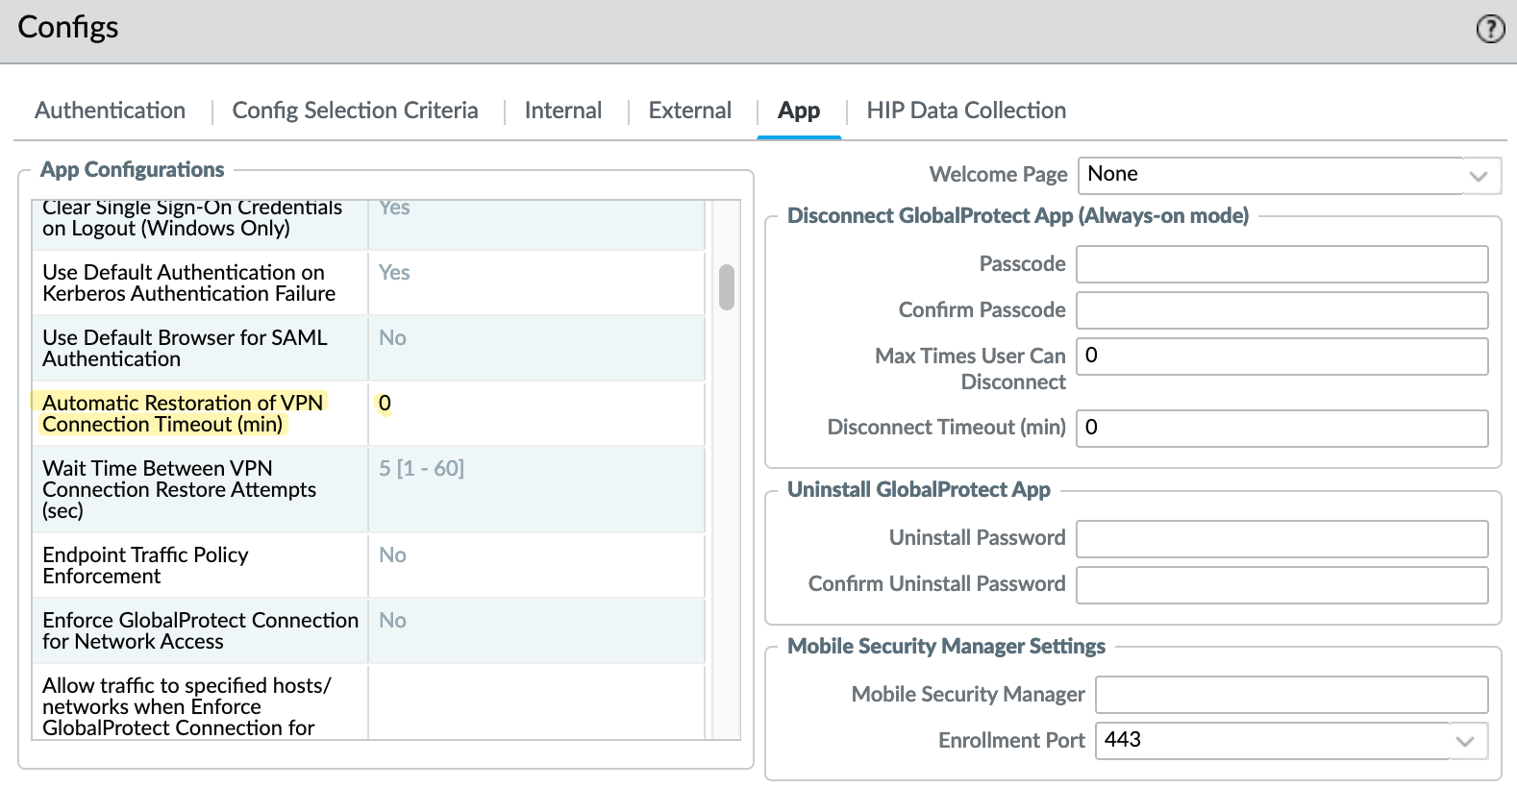The width and height of the screenshot is (1517, 788).
Task: Open the Config Selection Criteria tab
Action: (x=355, y=111)
